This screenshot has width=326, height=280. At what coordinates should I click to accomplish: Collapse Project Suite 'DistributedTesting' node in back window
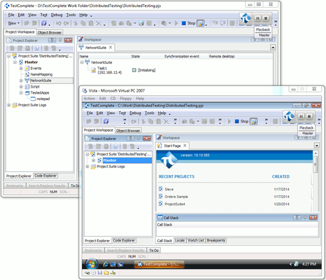click(x=9, y=56)
